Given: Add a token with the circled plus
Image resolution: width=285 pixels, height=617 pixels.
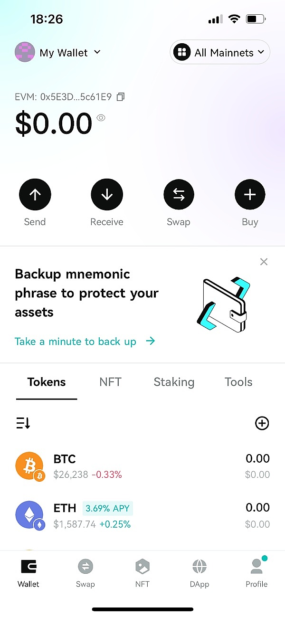Looking at the screenshot, I should coord(262,423).
